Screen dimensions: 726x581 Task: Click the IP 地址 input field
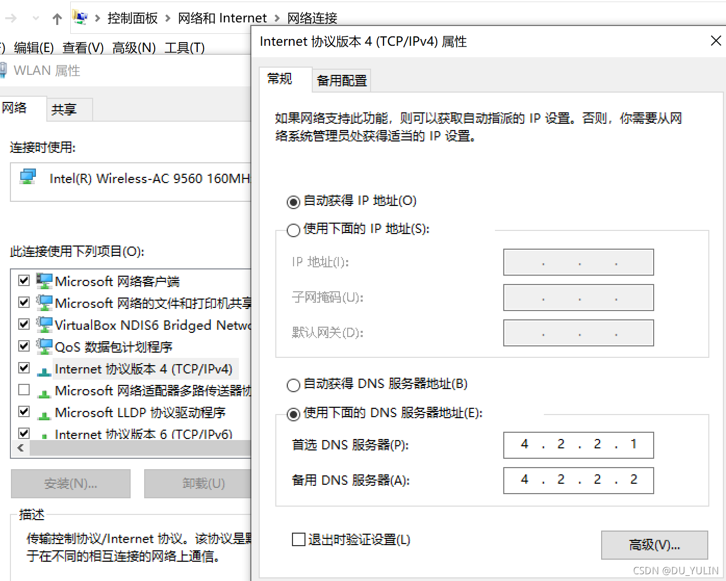(x=579, y=262)
